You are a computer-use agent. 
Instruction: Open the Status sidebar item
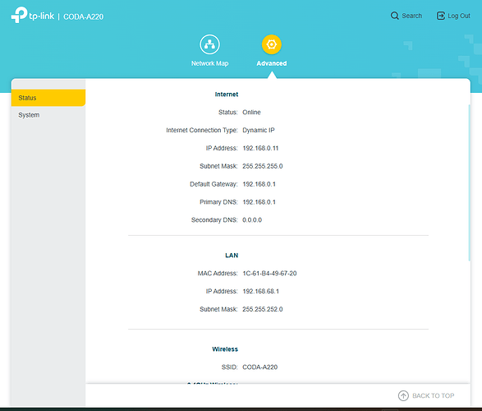point(48,98)
